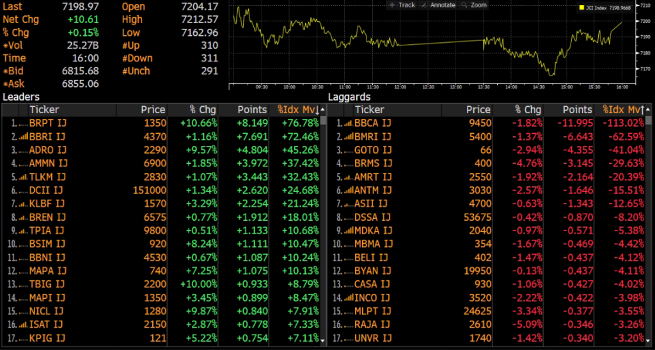This screenshot has width=655, height=350.
Task: Select the KPIG IJ ticker
Action: (47, 338)
